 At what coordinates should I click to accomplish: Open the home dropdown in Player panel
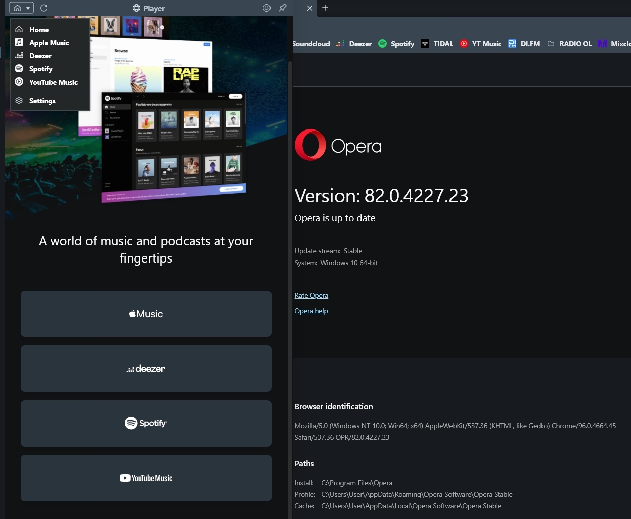click(21, 8)
